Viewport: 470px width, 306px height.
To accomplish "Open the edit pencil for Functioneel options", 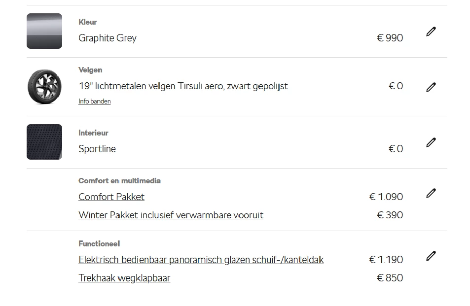I will pos(431,256).
